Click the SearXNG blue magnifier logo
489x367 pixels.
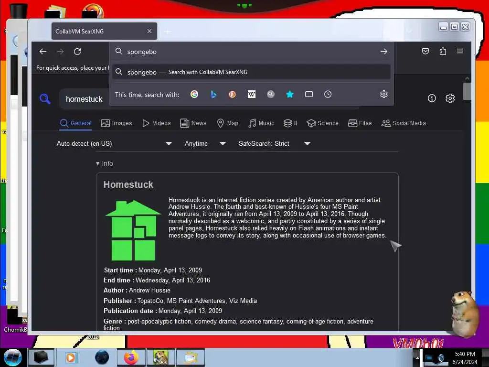[x=45, y=98]
